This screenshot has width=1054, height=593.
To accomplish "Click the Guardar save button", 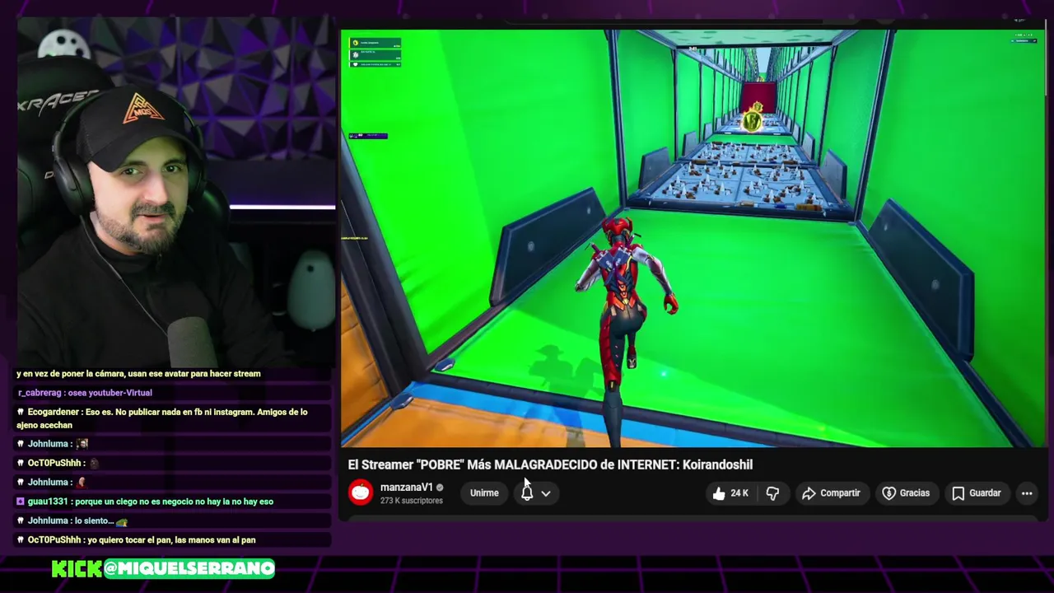I will point(977,493).
